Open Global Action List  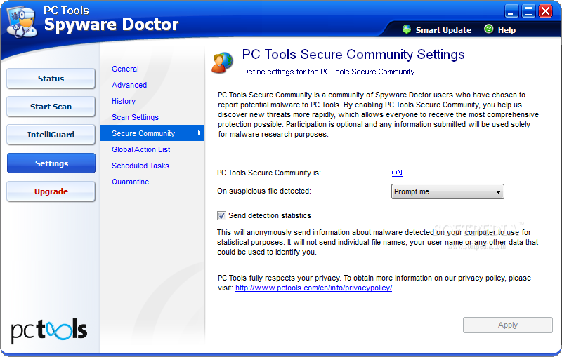[x=141, y=149]
